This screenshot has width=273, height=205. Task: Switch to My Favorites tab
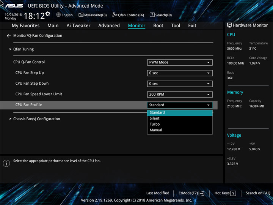pyautogui.click(x=26, y=26)
